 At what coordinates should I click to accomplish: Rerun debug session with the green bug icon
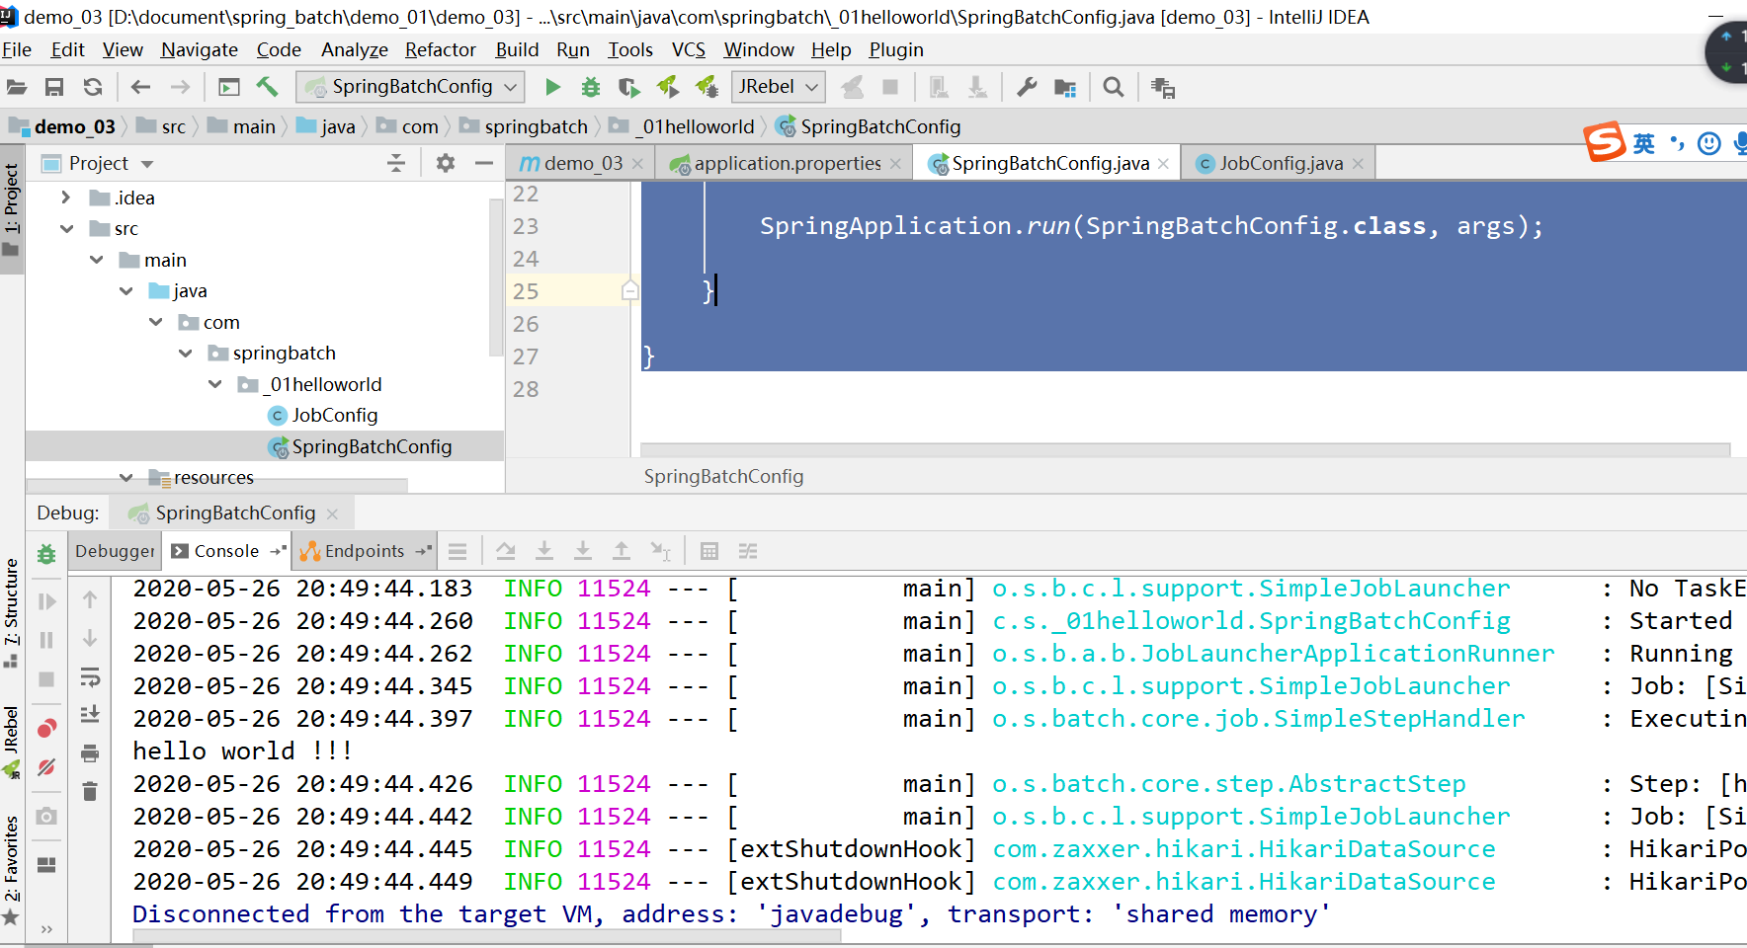(46, 553)
